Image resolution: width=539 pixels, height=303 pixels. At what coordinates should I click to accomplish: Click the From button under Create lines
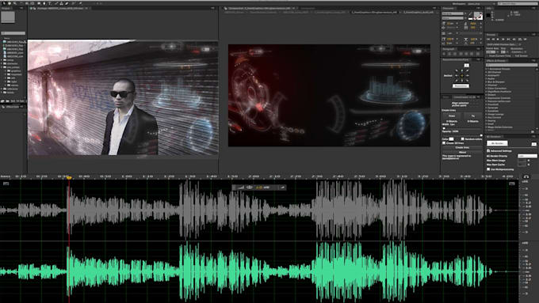point(452,116)
